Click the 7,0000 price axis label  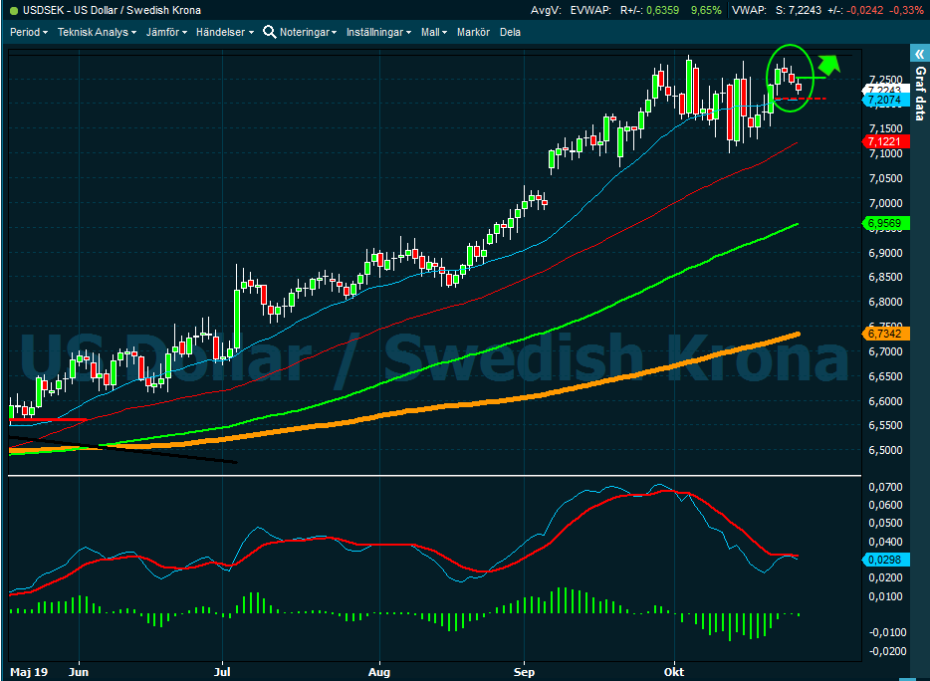tap(885, 203)
